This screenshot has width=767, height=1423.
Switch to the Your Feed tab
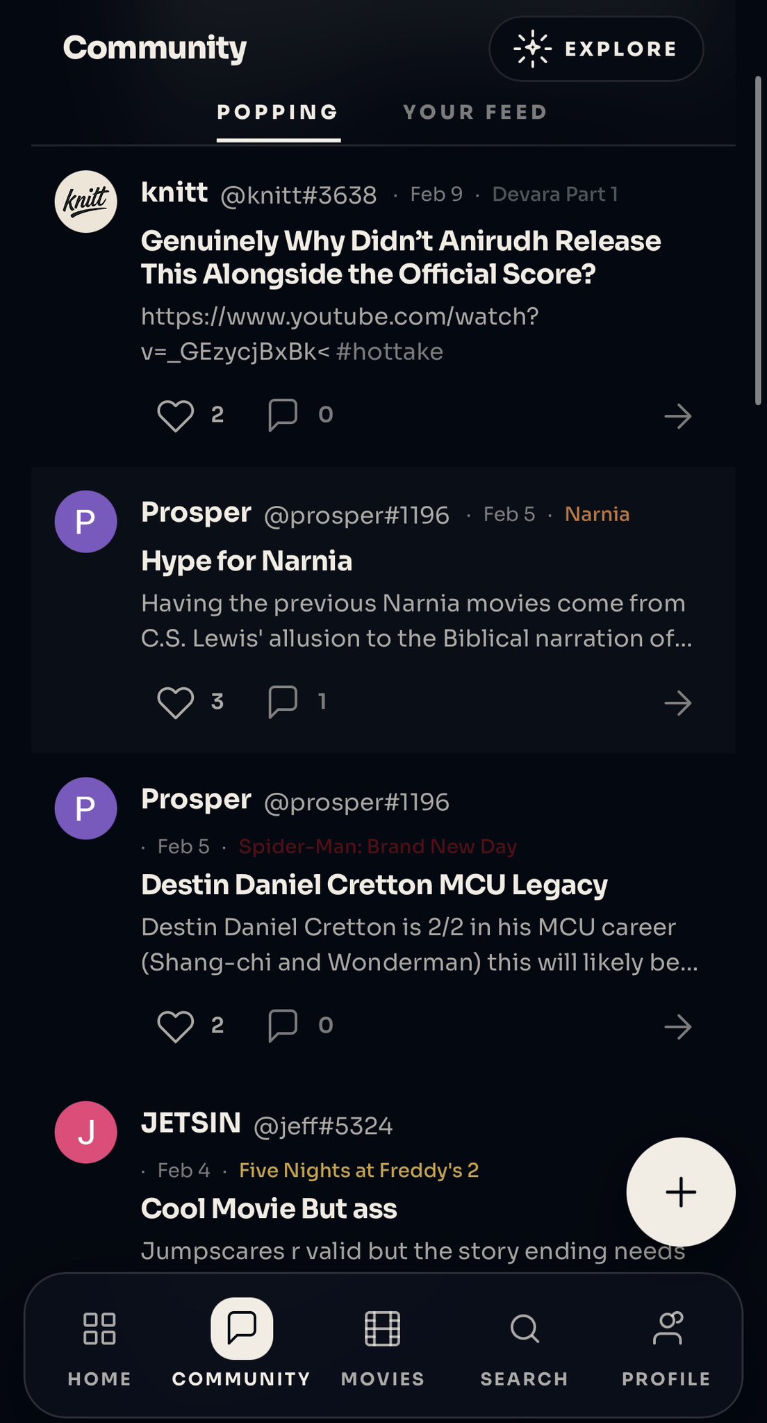[x=475, y=113]
